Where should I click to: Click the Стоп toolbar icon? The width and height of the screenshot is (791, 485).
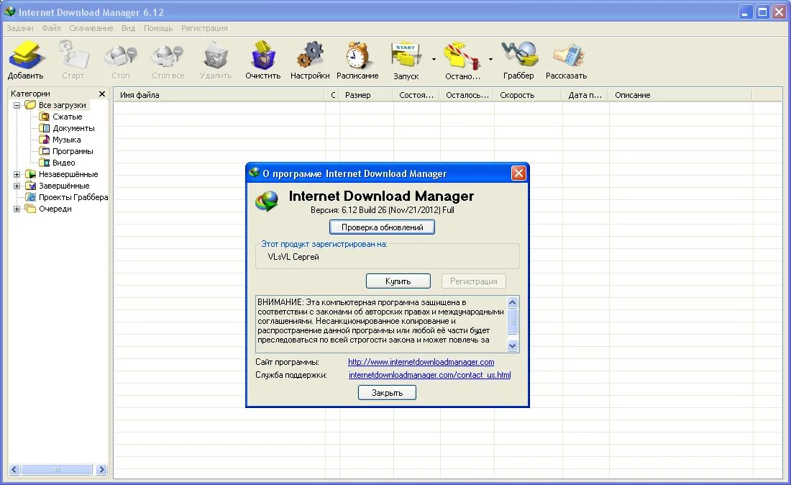tap(121, 55)
